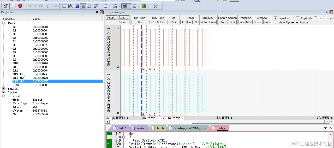The width and height of the screenshot is (334, 148).
Task: Open the Command Window icon
Action: (x=64, y=6)
